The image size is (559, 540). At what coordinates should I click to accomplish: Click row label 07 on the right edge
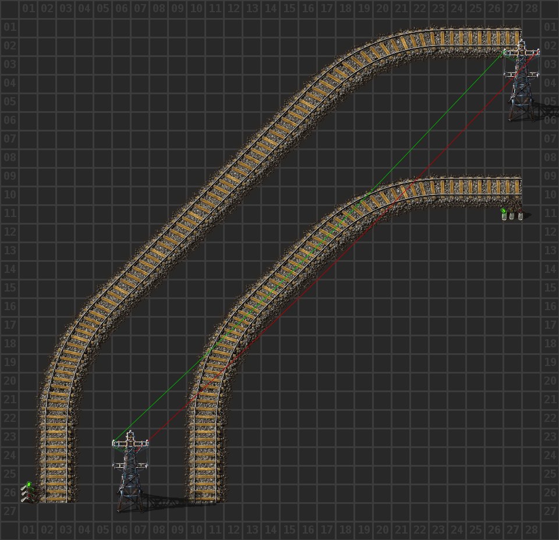pyautogui.click(x=550, y=138)
